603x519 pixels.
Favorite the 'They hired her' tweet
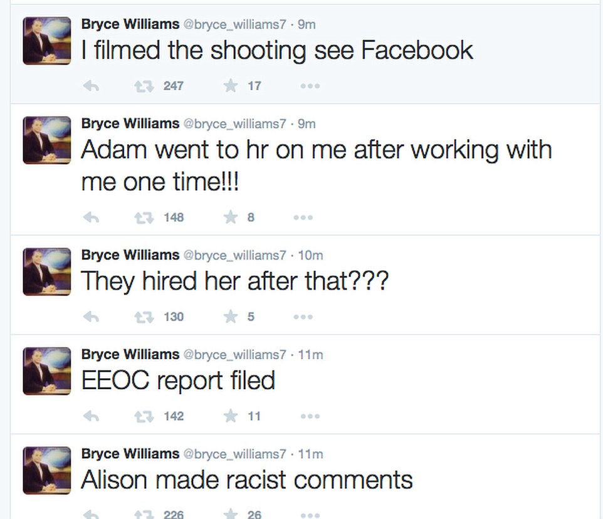[x=230, y=317]
